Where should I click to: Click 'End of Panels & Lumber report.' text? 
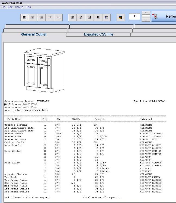(27, 198)
